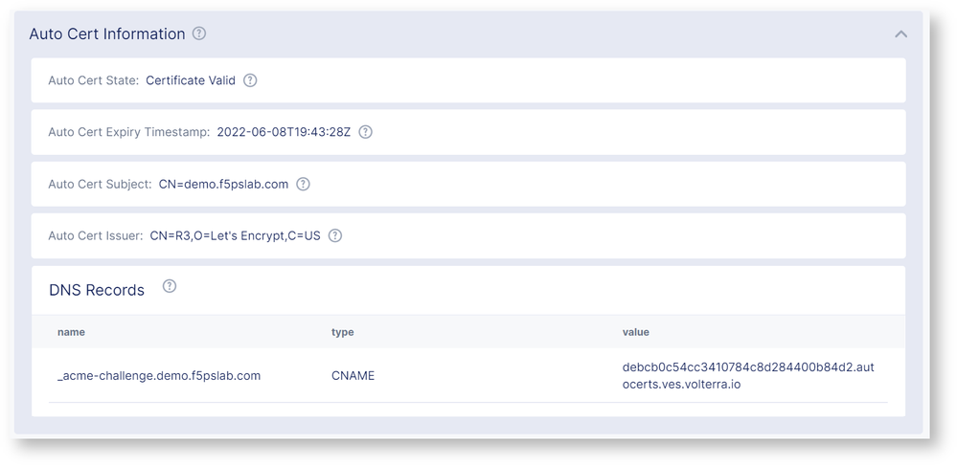
Task: Click the "type" column header
Action: [342, 332]
